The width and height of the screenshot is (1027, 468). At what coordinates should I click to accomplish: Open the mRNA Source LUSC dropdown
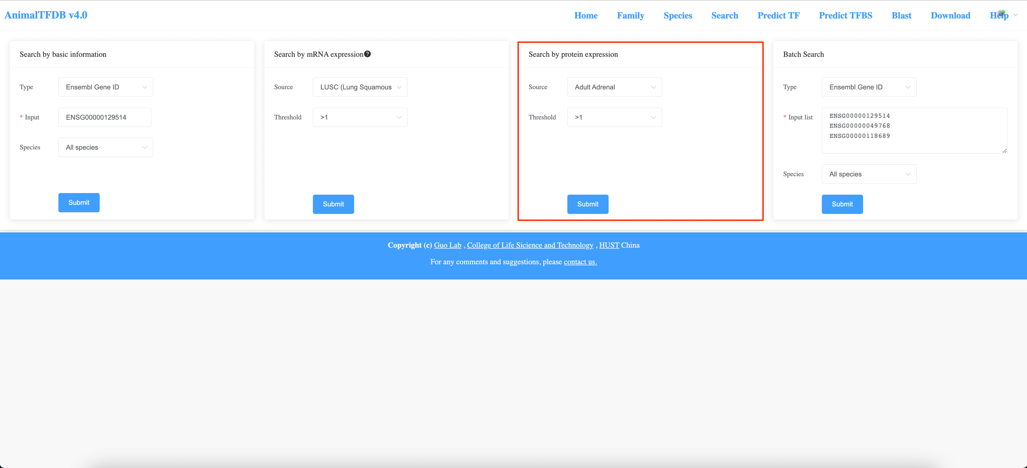[359, 87]
